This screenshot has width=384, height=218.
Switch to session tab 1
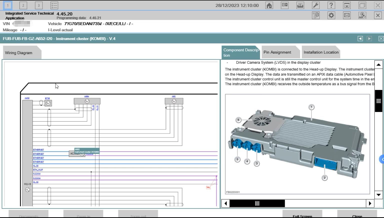click(x=8, y=5)
